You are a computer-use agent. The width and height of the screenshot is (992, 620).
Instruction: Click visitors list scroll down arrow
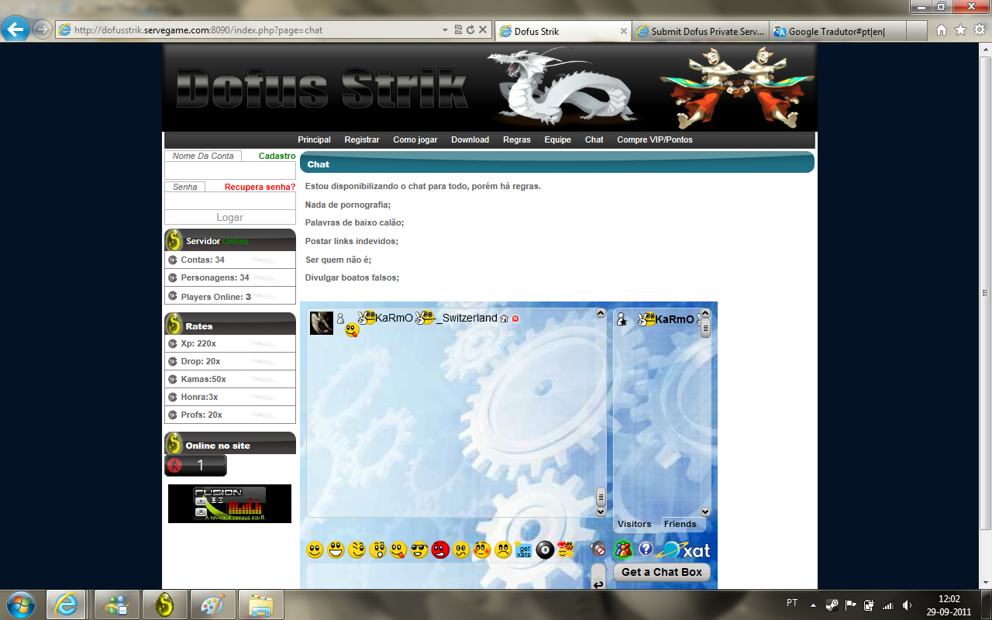[705, 511]
